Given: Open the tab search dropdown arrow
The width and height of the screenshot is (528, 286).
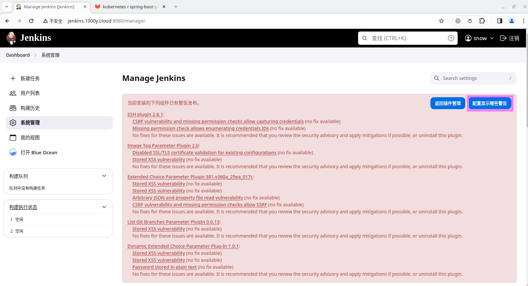Looking at the screenshot, I should pos(7,7).
